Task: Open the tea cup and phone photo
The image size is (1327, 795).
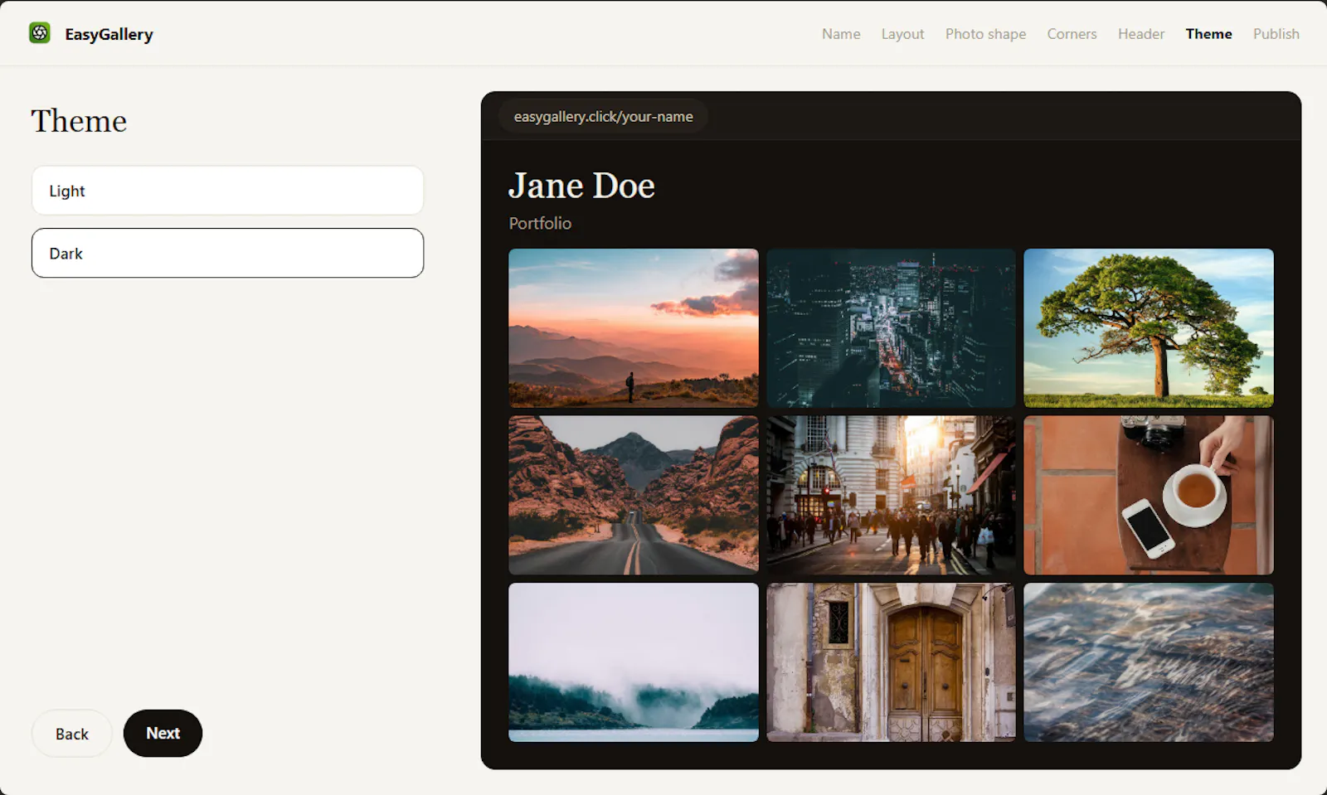Action: [x=1149, y=495]
